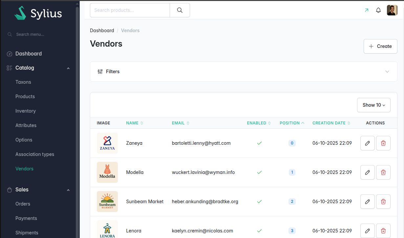Screen dimensions: 404x238
Task: Edit the Sunbeam Market vendor
Action: tap(368, 202)
